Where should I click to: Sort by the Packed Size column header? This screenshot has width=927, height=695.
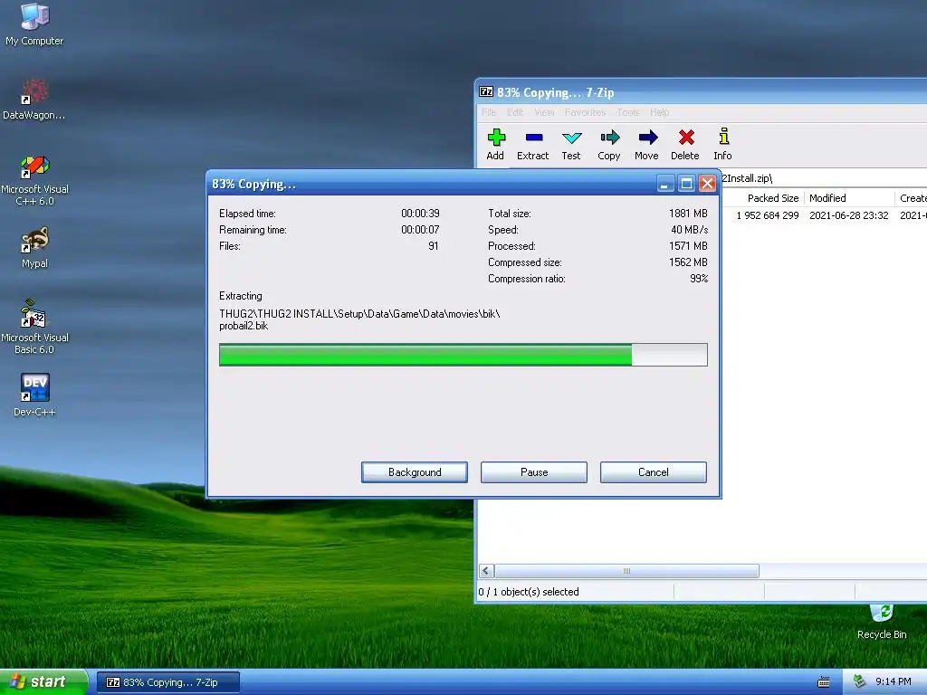(x=764, y=198)
